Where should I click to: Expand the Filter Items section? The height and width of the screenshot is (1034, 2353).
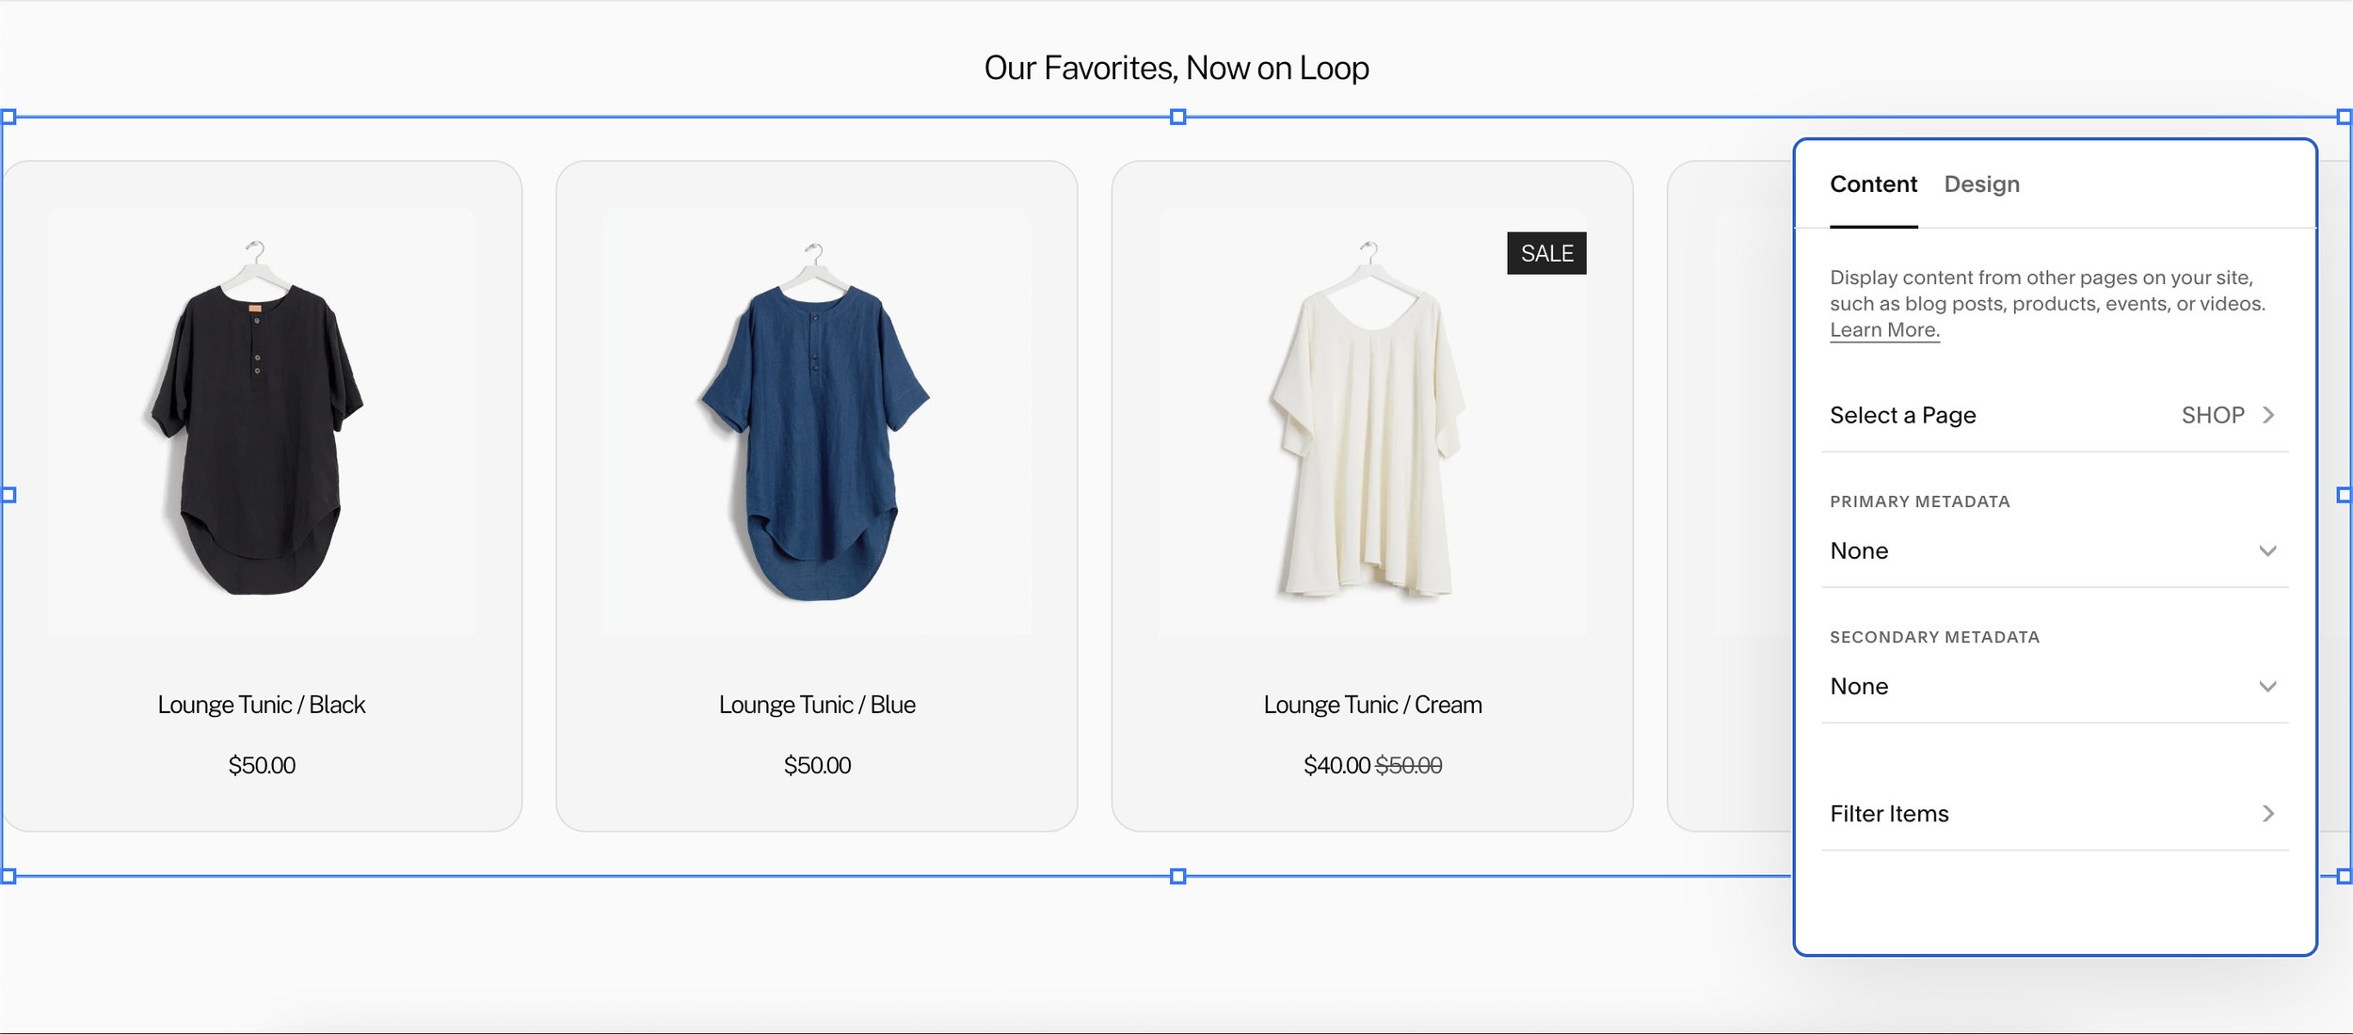(x=1889, y=813)
